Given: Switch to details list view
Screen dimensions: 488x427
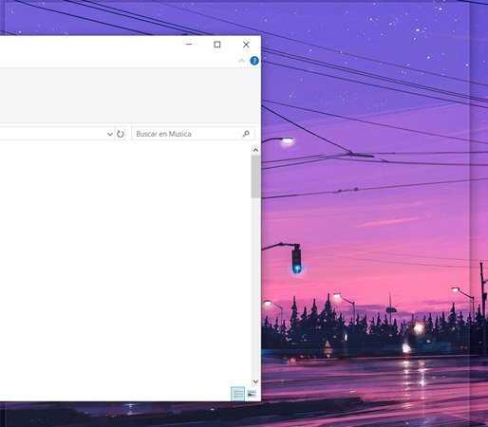Looking at the screenshot, I should pyautogui.click(x=237, y=394).
